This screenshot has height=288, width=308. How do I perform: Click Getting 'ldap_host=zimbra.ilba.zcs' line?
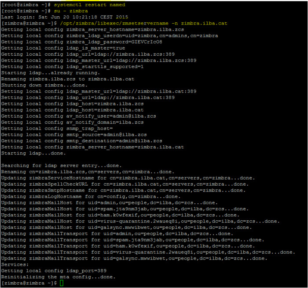[x=72, y=104]
